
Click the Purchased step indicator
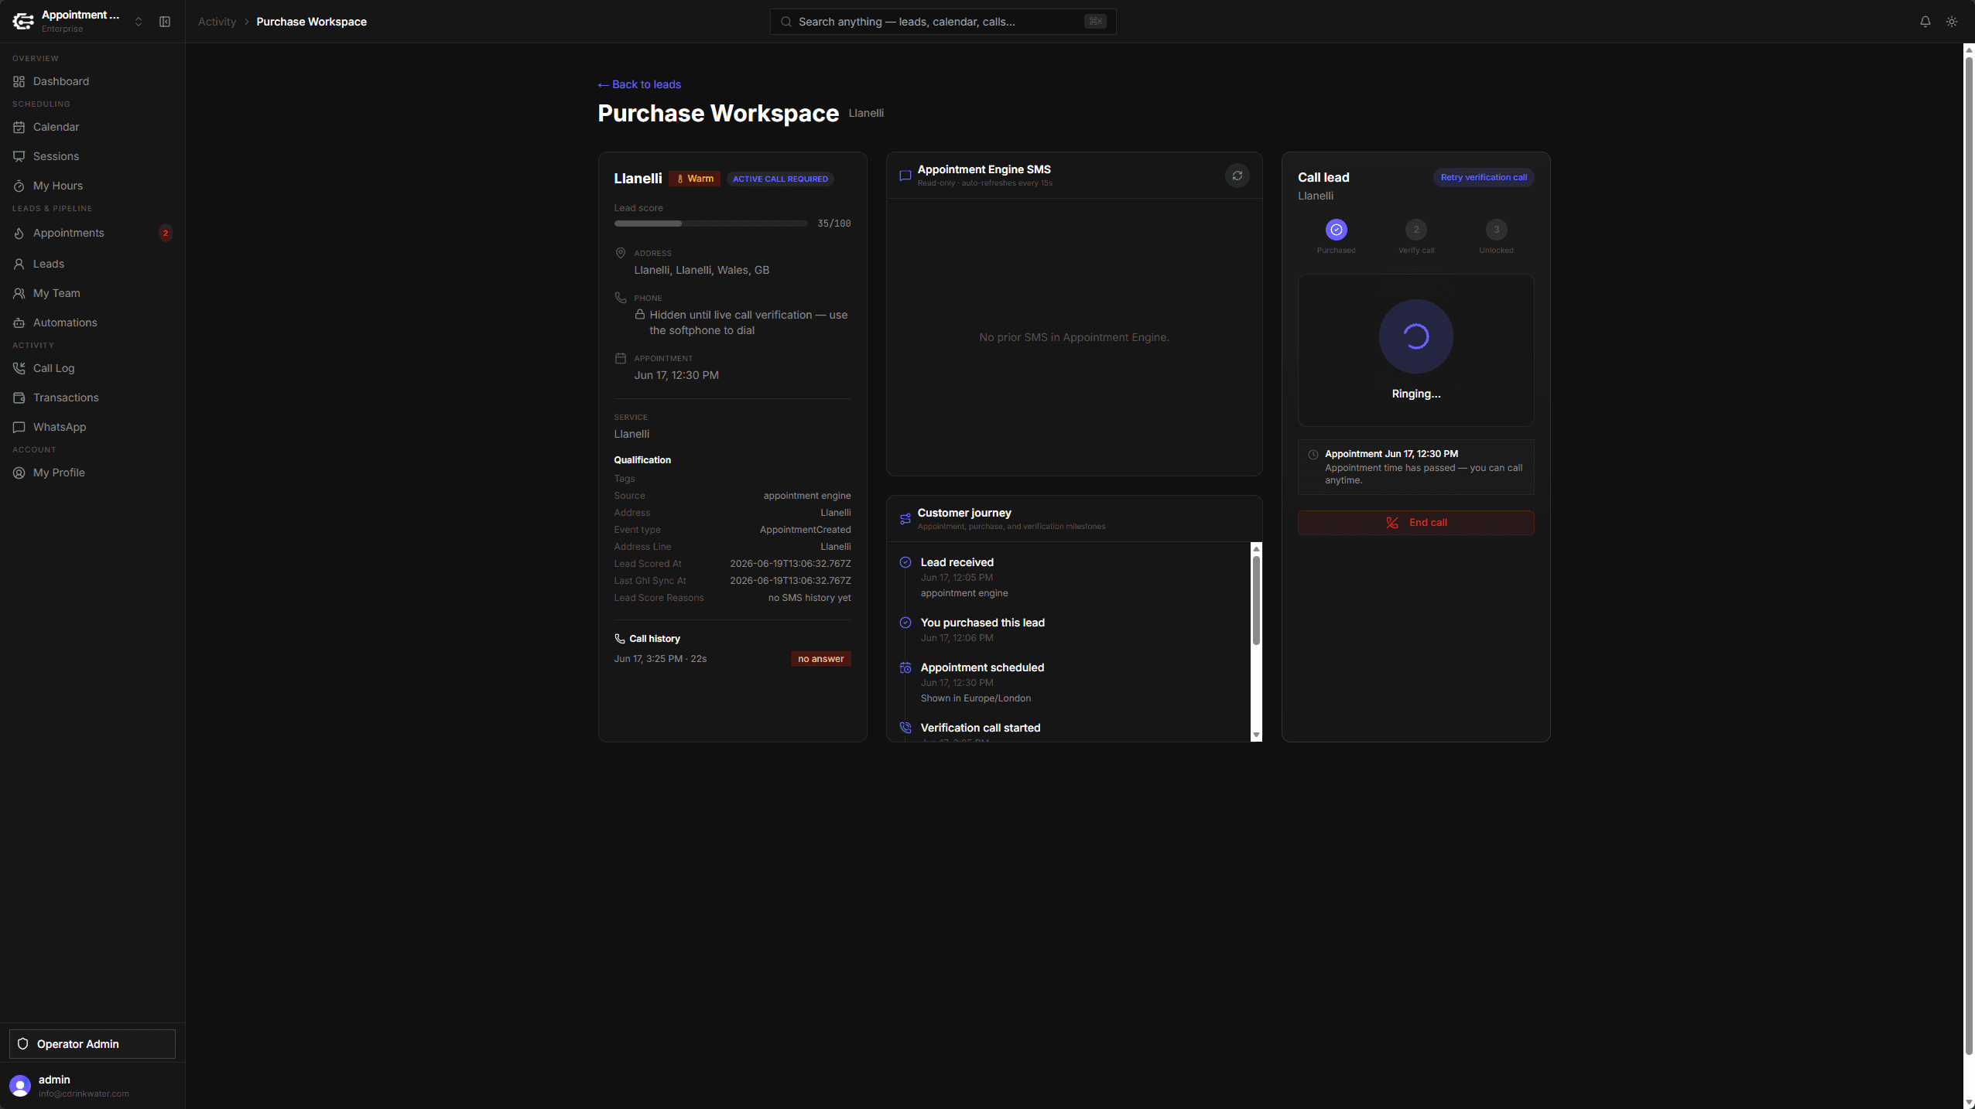pos(1337,230)
